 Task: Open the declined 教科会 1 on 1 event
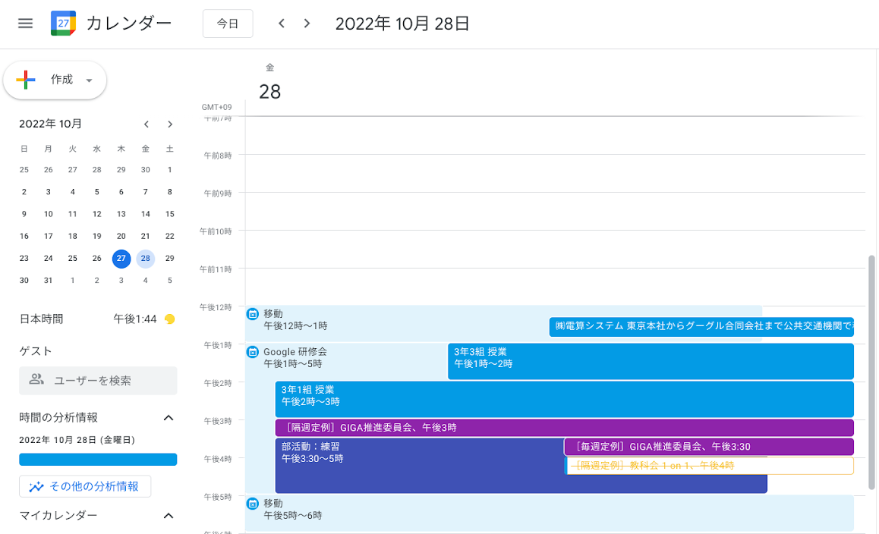pyautogui.click(x=709, y=466)
